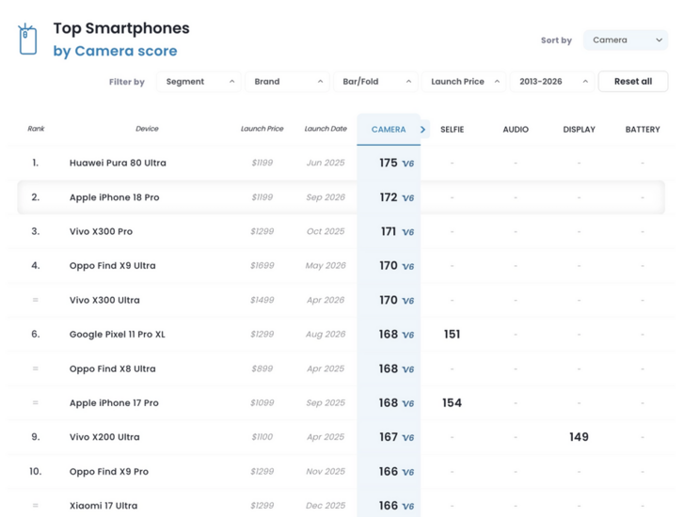The height and width of the screenshot is (517, 684).
Task: Open Vivo X300 Pro device link
Action: pyautogui.click(x=101, y=231)
